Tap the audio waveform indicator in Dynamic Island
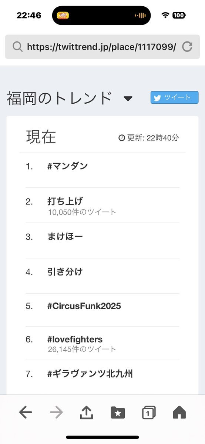 [140, 15]
